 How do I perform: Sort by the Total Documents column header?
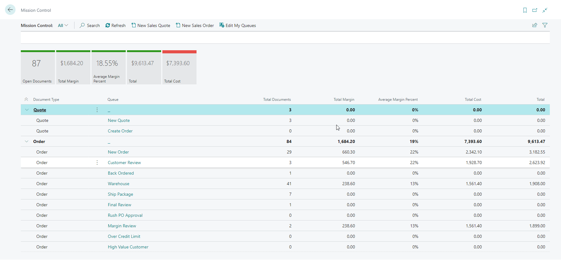[x=277, y=100]
